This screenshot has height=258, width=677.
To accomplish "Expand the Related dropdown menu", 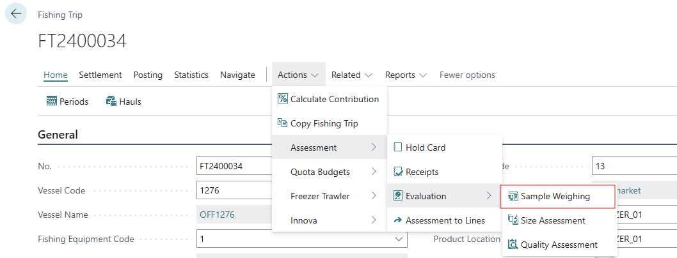I will pos(352,75).
